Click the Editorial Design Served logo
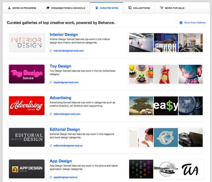This screenshot has width=212, height=182. tap(27, 137)
